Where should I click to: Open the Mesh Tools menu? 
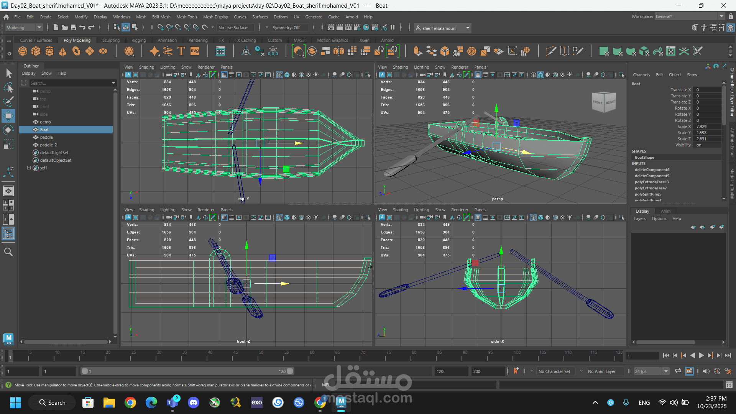coord(187,17)
